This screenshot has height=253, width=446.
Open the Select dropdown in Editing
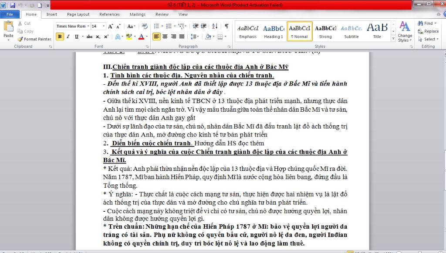click(429, 39)
